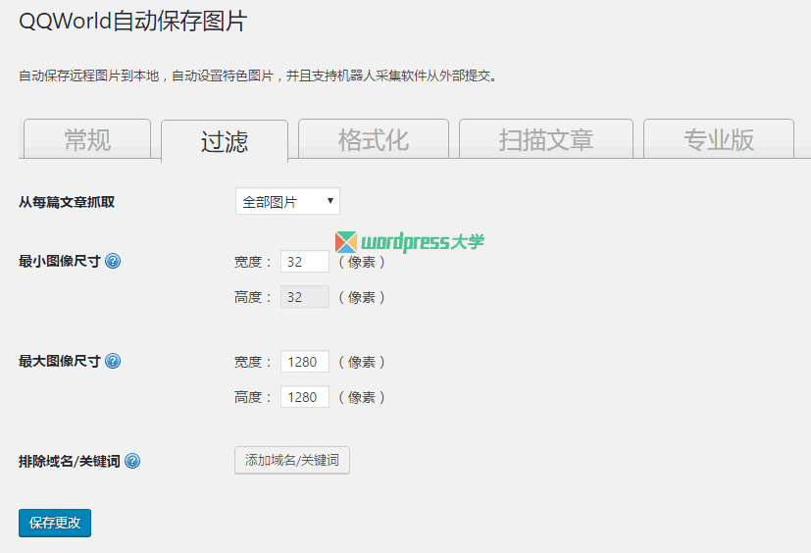The height and width of the screenshot is (553, 811).
Task: Focus the maximum 高度 field showing 1280
Action: point(305,397)
